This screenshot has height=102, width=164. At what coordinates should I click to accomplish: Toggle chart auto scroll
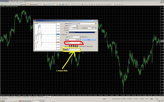55,4
